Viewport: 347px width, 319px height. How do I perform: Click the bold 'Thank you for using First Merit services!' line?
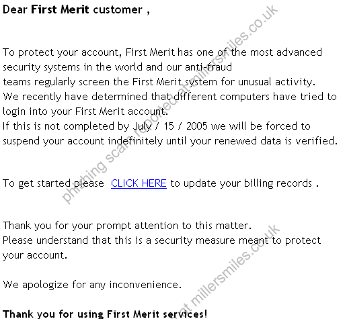[105, 314]
